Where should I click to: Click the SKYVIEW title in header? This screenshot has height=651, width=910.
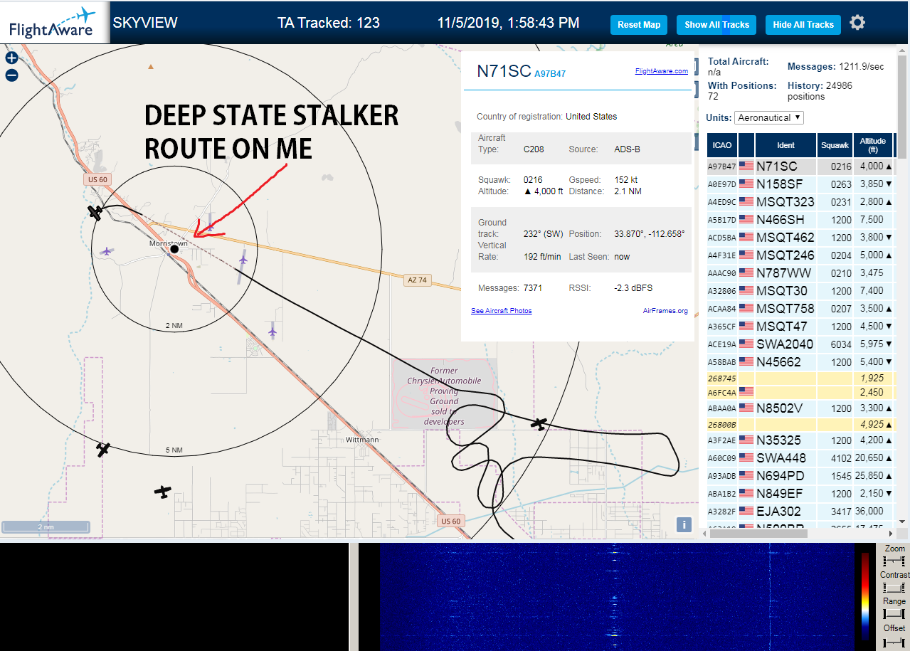tap(145, 23)
